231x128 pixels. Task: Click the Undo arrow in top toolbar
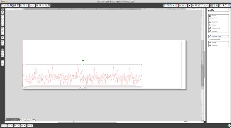(x=31, y=5)
